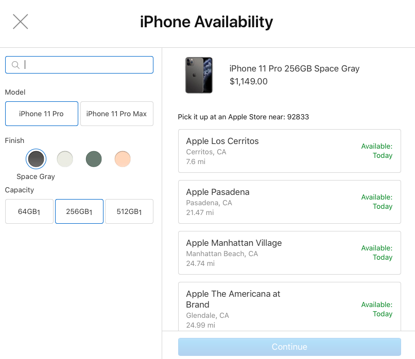415x359 pixels.
Task: Close the iPhone Availability dialog
Action: (21, 22)
